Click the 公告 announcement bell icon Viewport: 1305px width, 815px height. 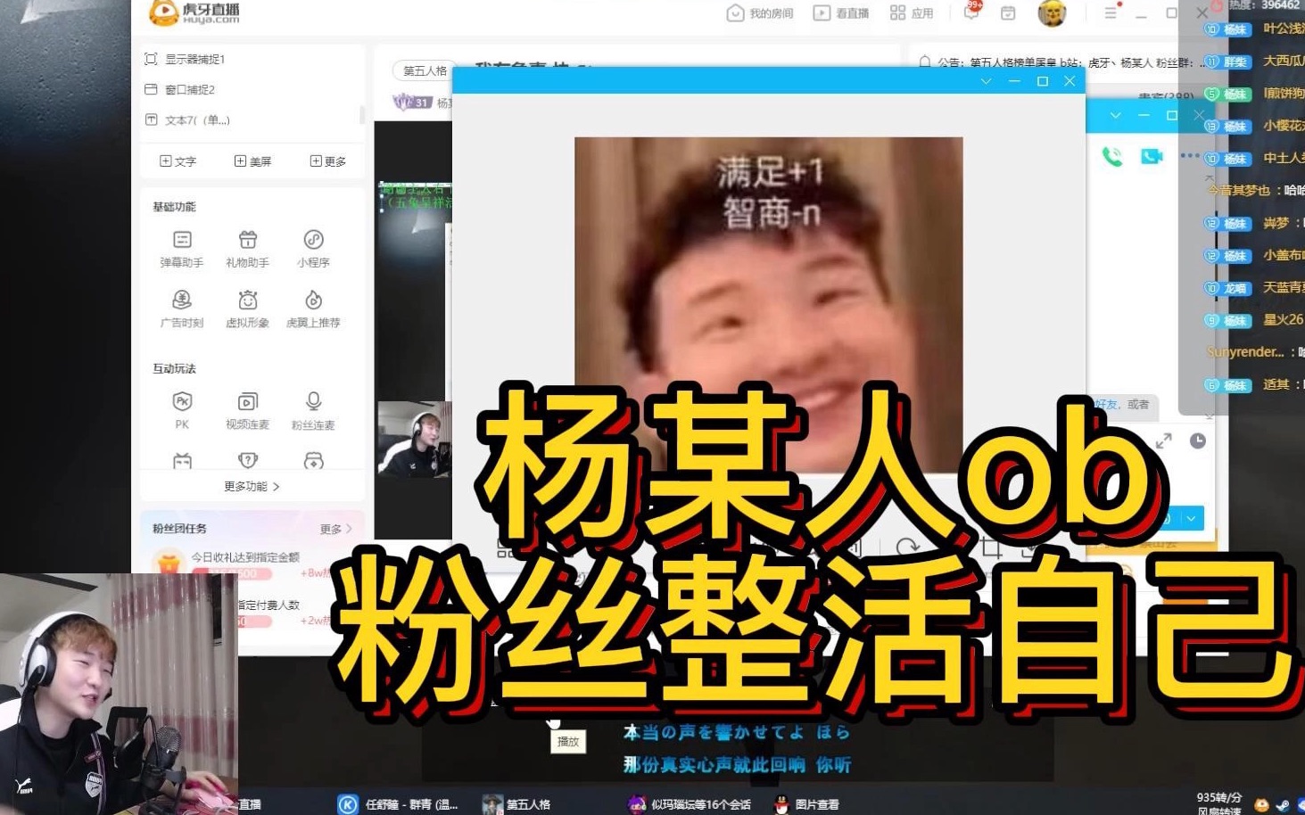click(925, 62)
